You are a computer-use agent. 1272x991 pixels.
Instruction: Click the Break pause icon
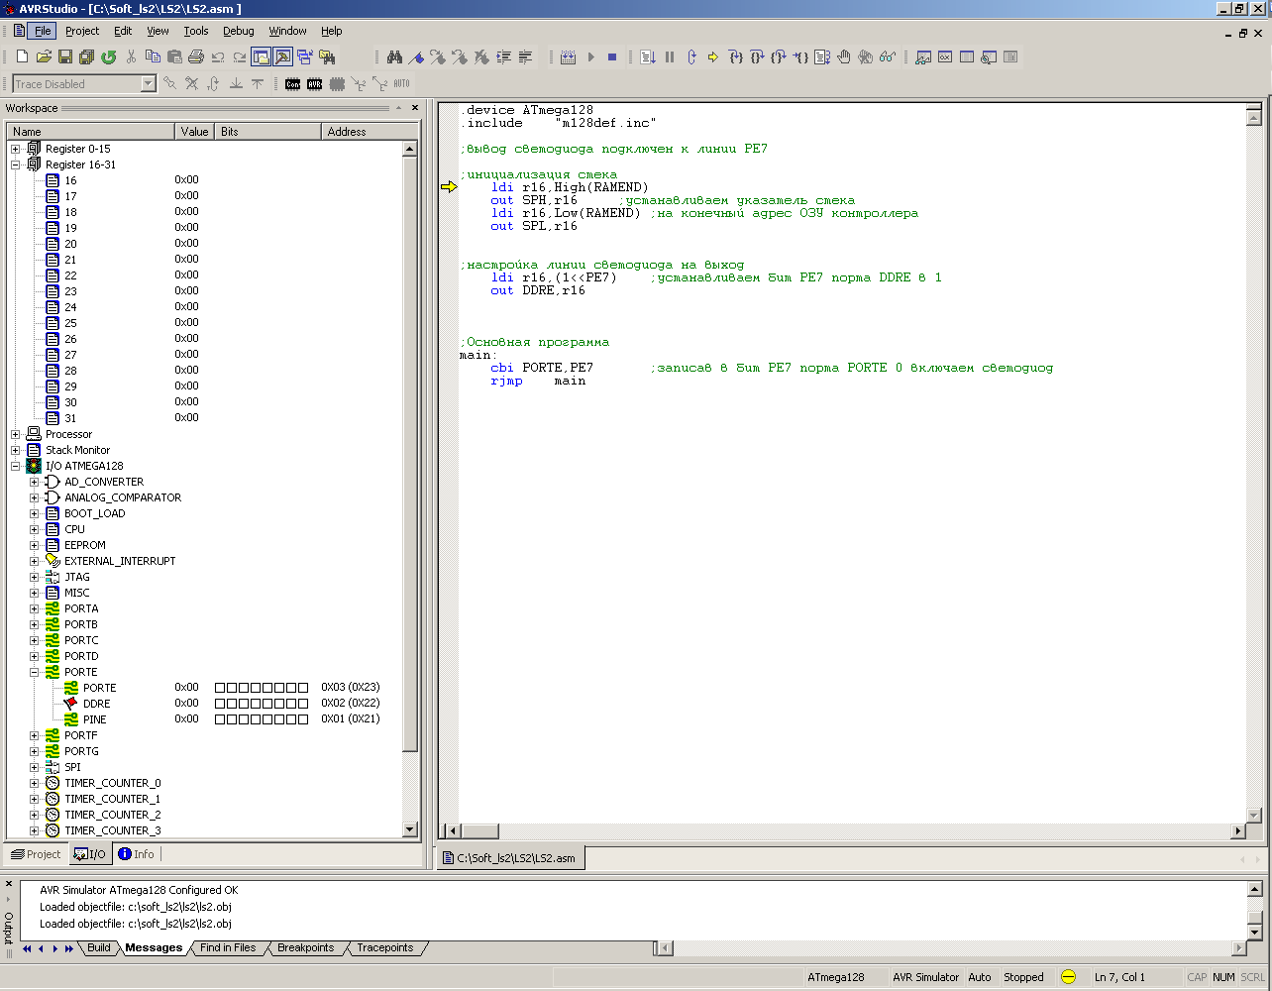coord(670,56)
